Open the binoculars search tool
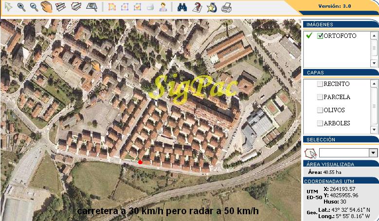The width and height of the screenshot is (379, 221). point(182,7)
